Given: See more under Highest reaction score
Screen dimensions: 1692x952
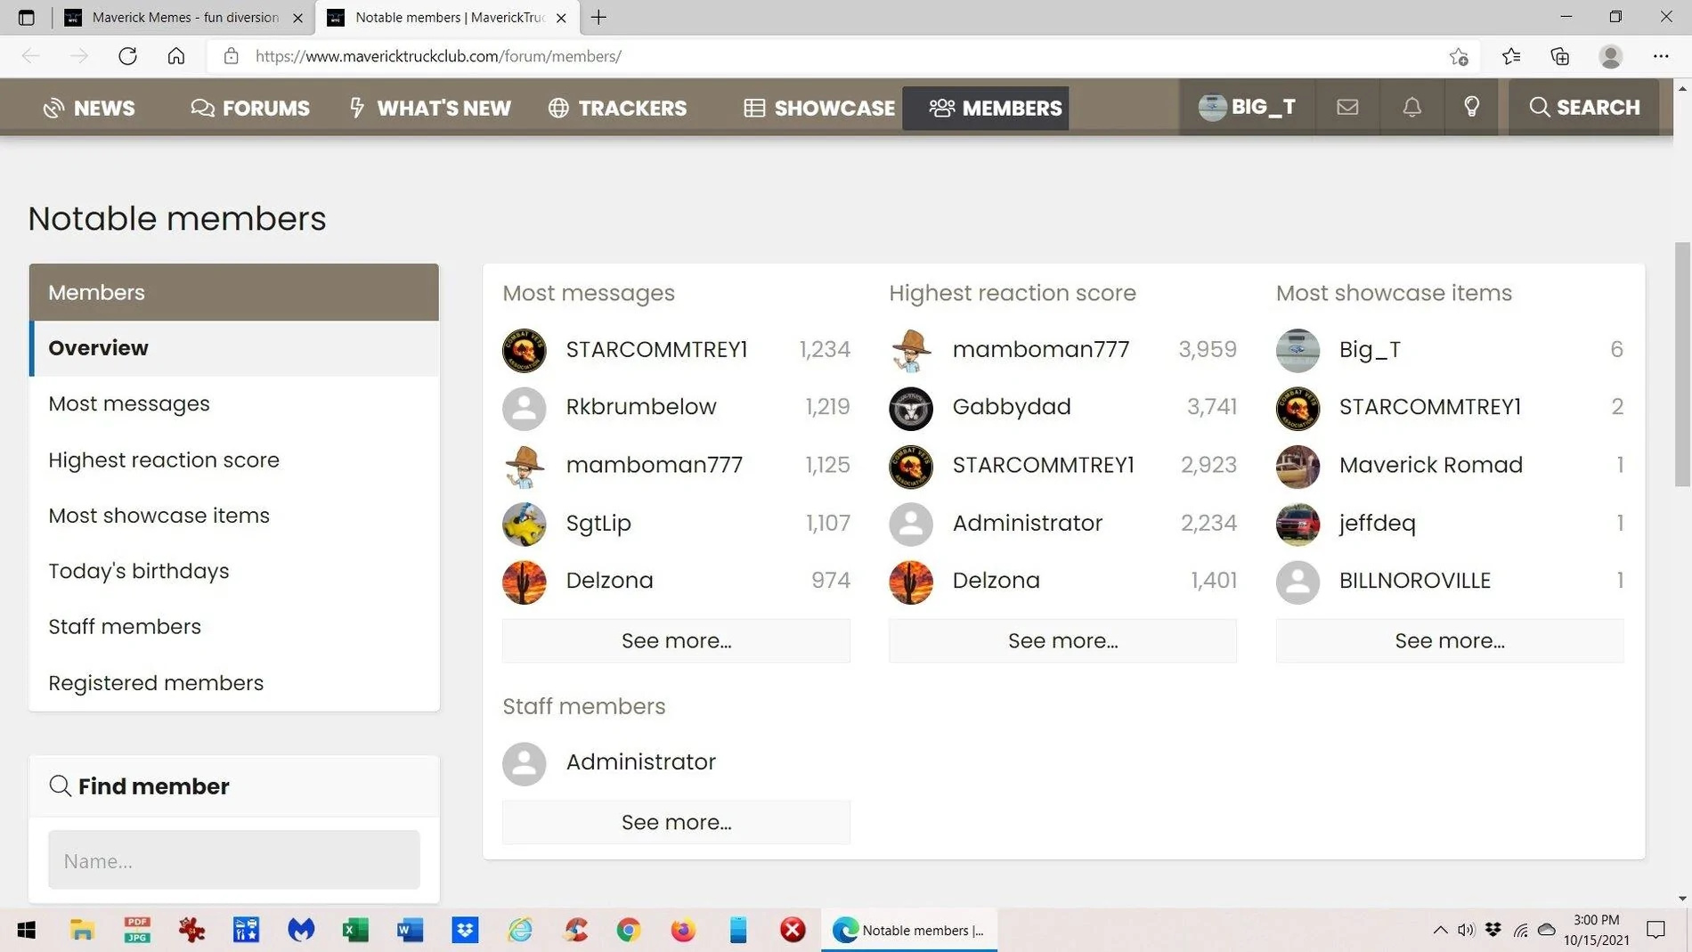Looking at the screenshot, I should (1062, 640).
